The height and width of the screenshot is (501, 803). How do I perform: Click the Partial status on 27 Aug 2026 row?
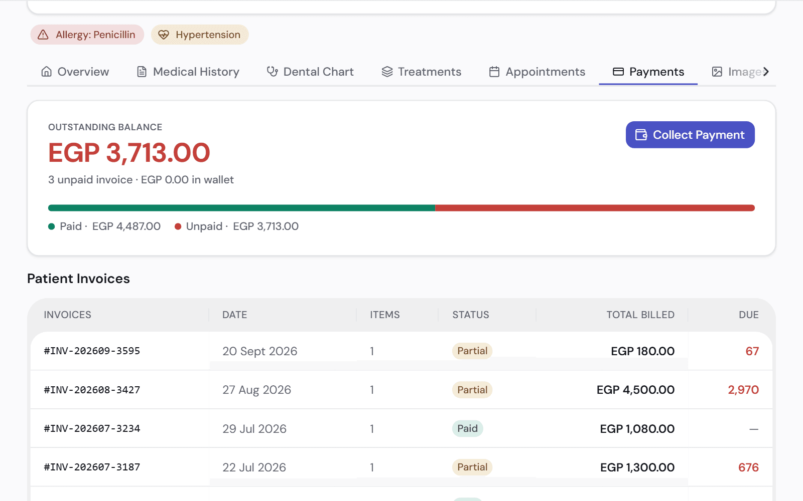click(472, 390)
